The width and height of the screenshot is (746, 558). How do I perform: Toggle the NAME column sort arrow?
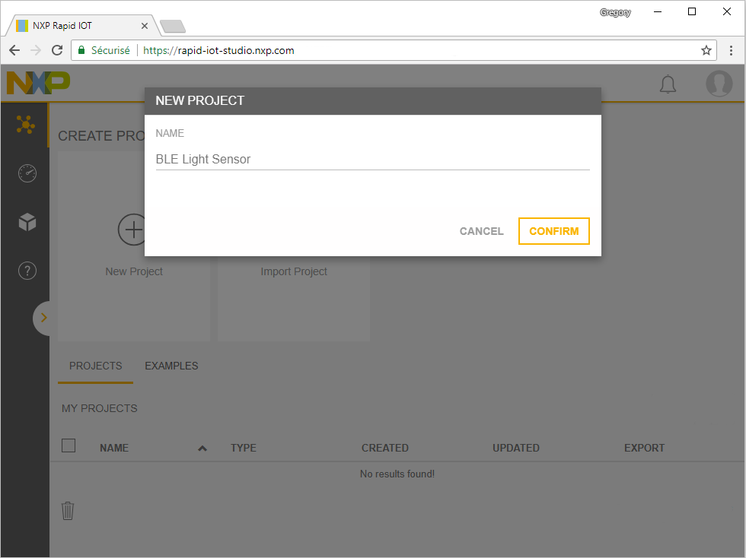(x=202, y=449)
